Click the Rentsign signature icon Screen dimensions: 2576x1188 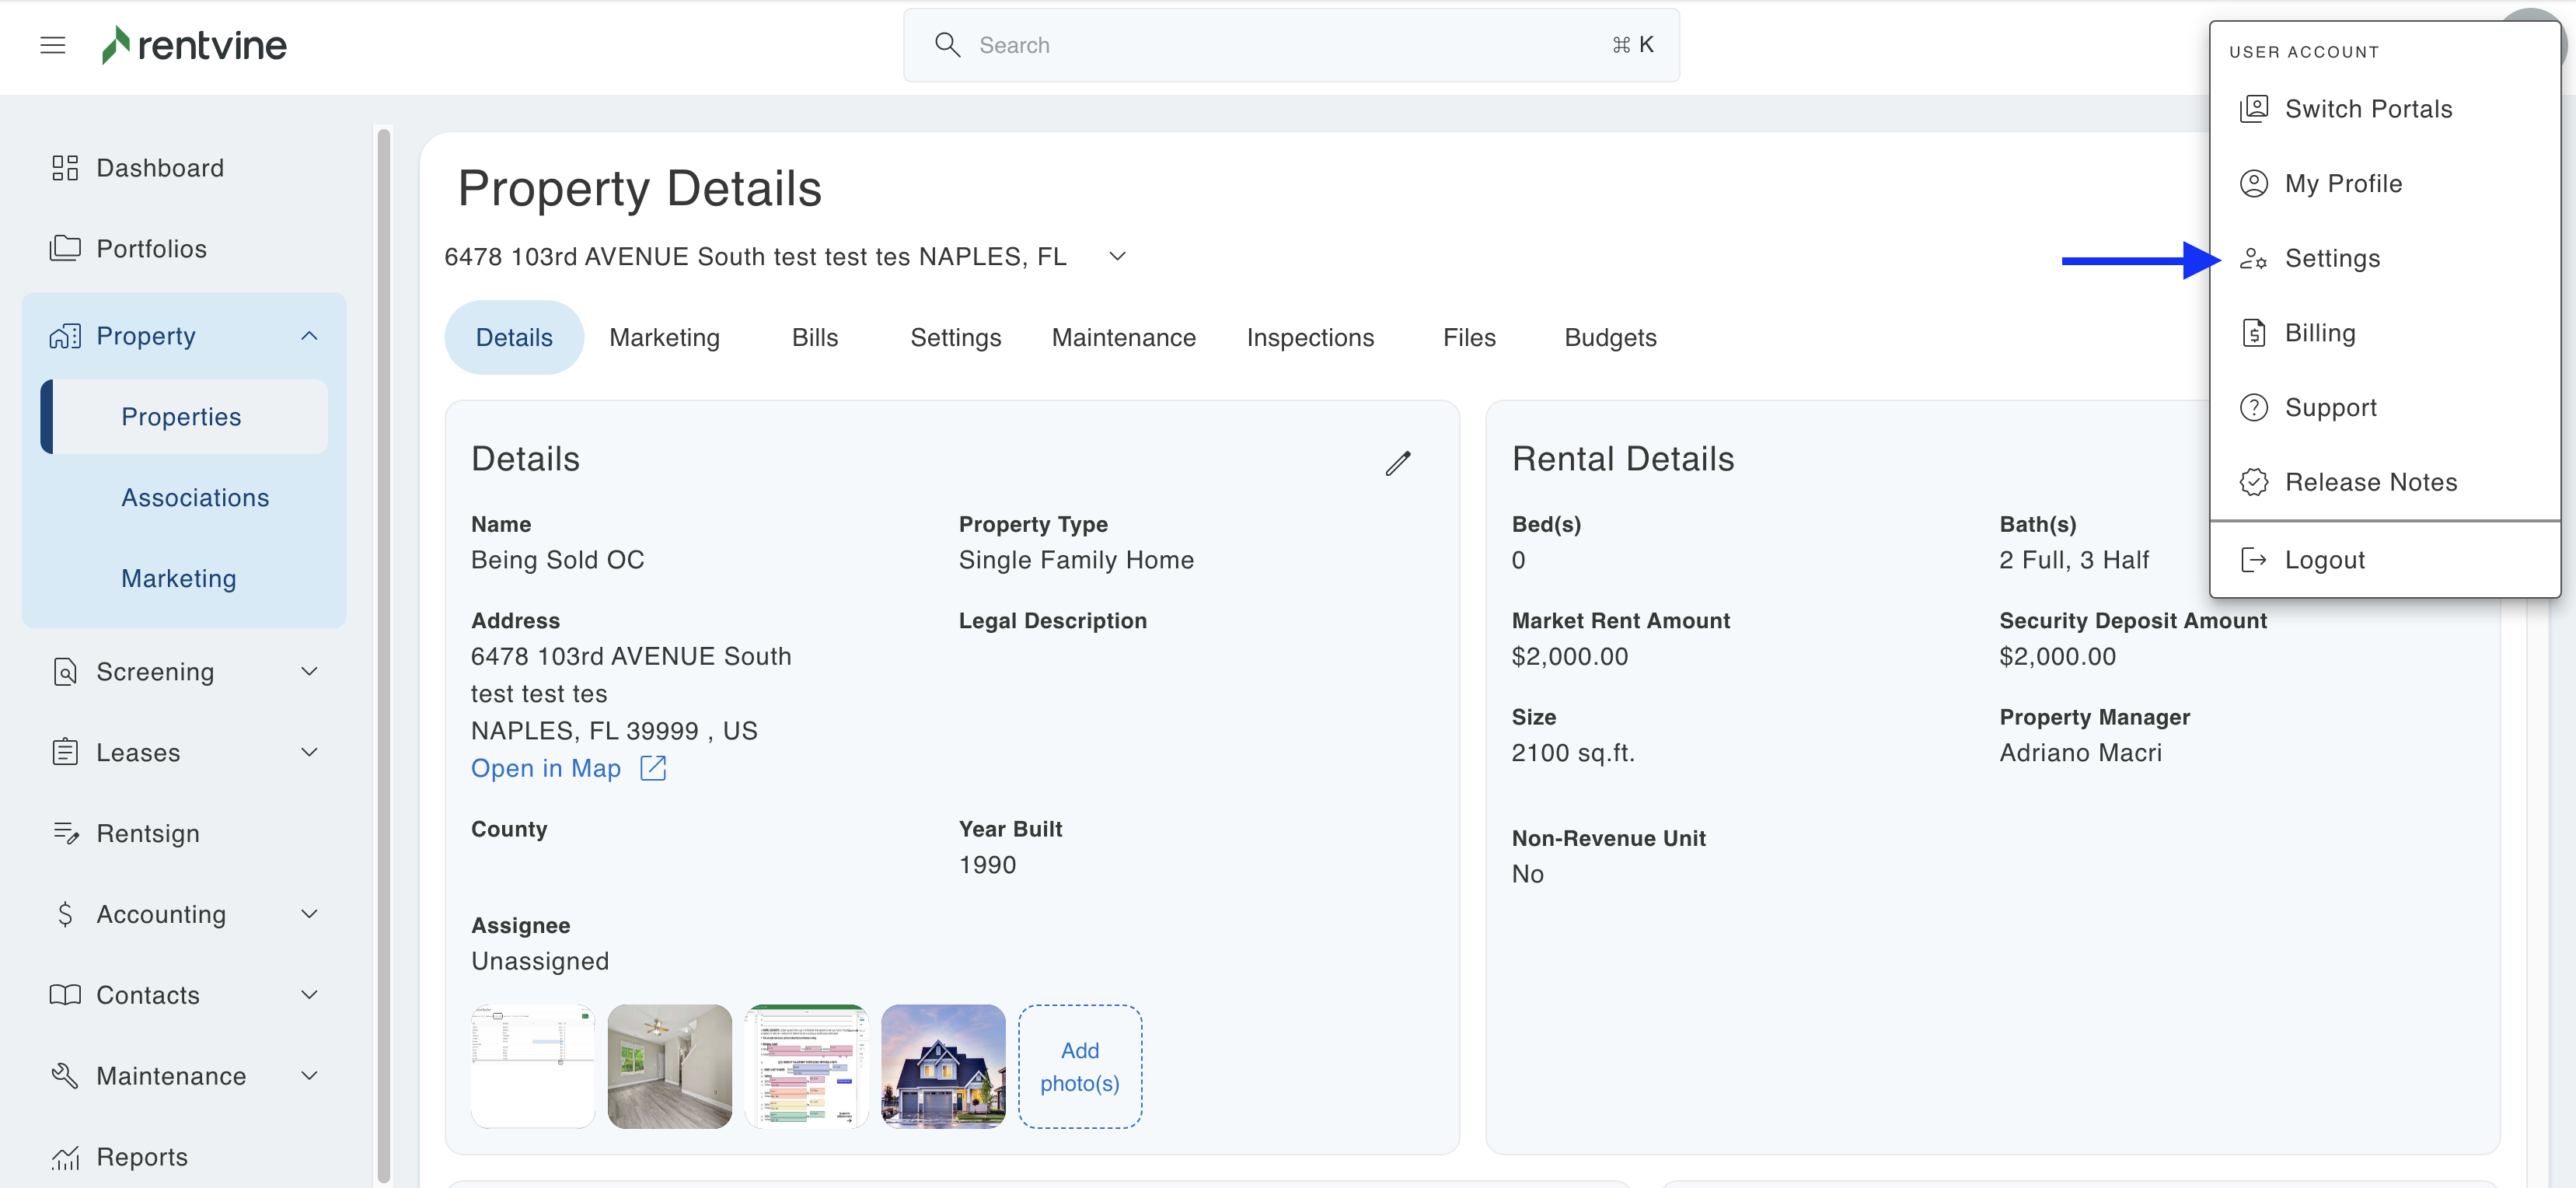point(65,833)
